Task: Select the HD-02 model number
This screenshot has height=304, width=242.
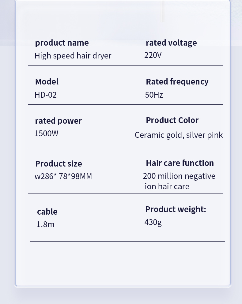Action: [46, 95]
